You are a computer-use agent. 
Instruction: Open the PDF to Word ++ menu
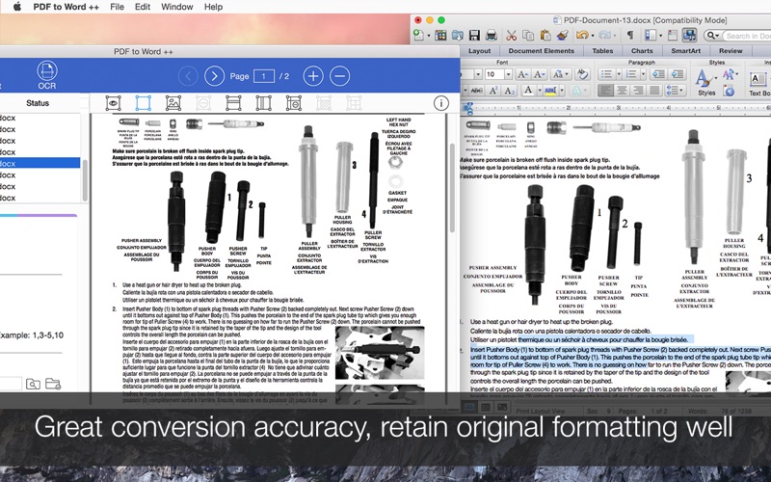(x=66, y=7)
